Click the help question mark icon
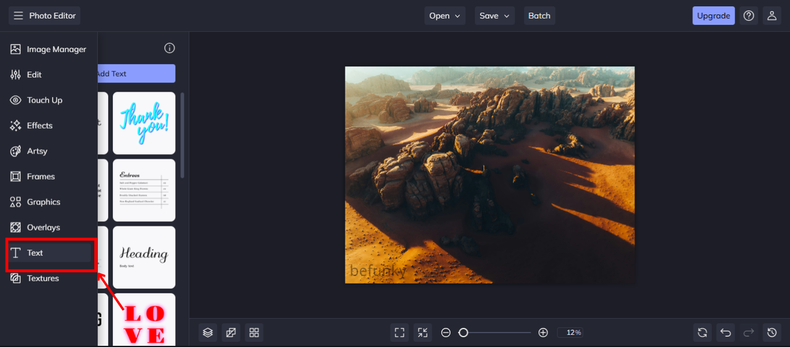 point(749,15)
